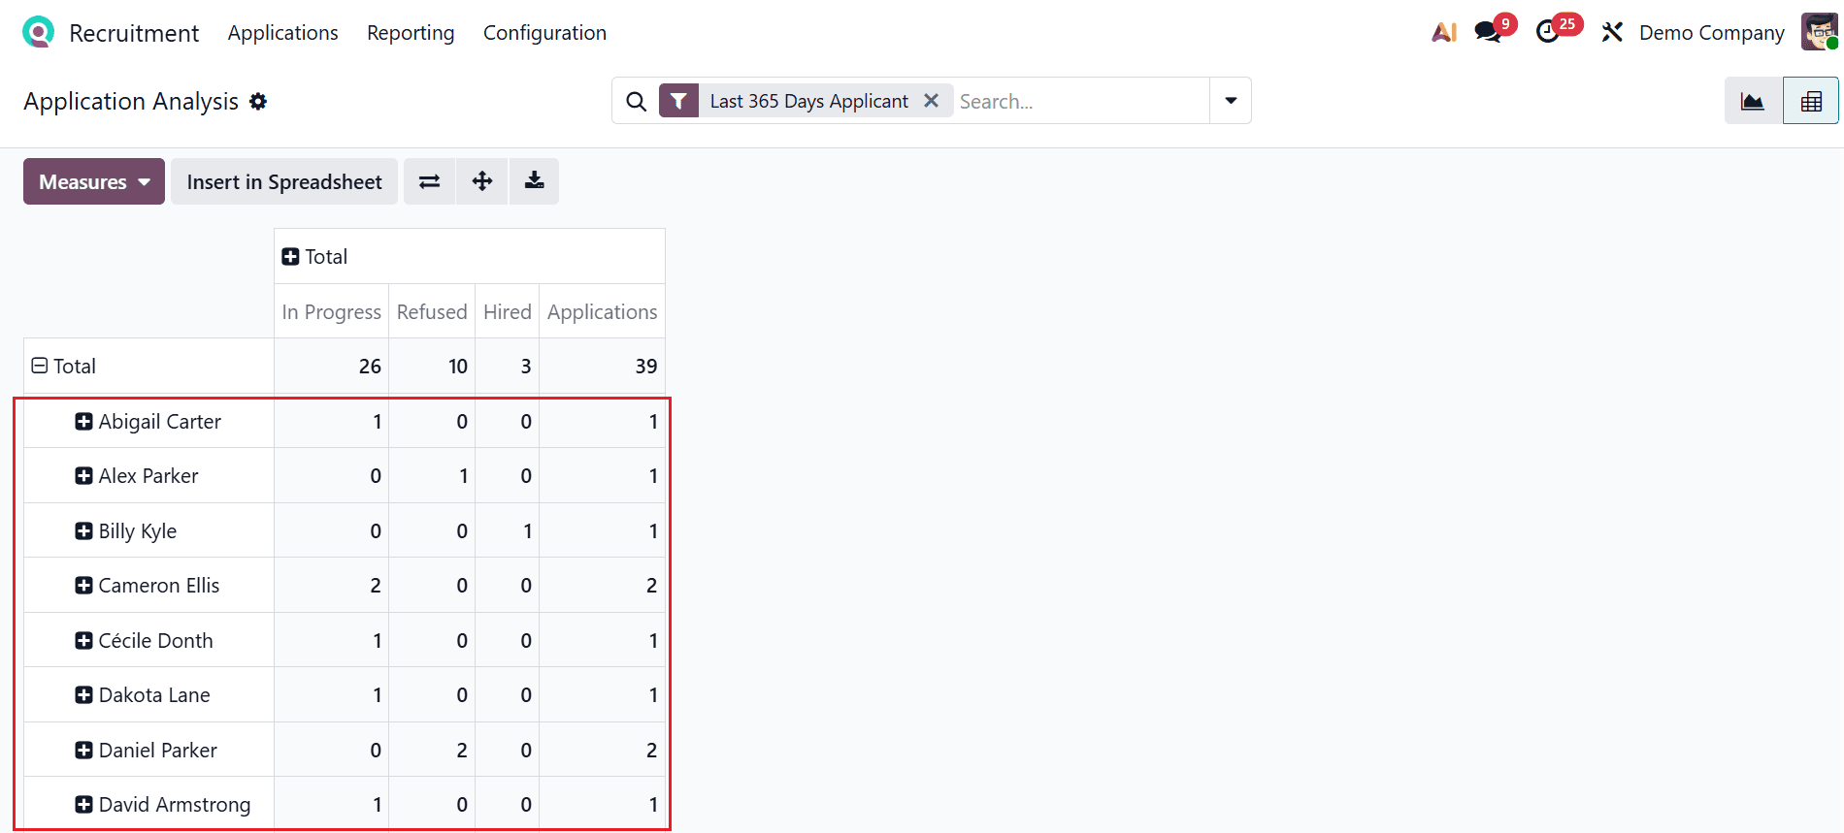This screenshot has height=833, width=1844.
Task: Click the flip axes icon
Action: 429,181
